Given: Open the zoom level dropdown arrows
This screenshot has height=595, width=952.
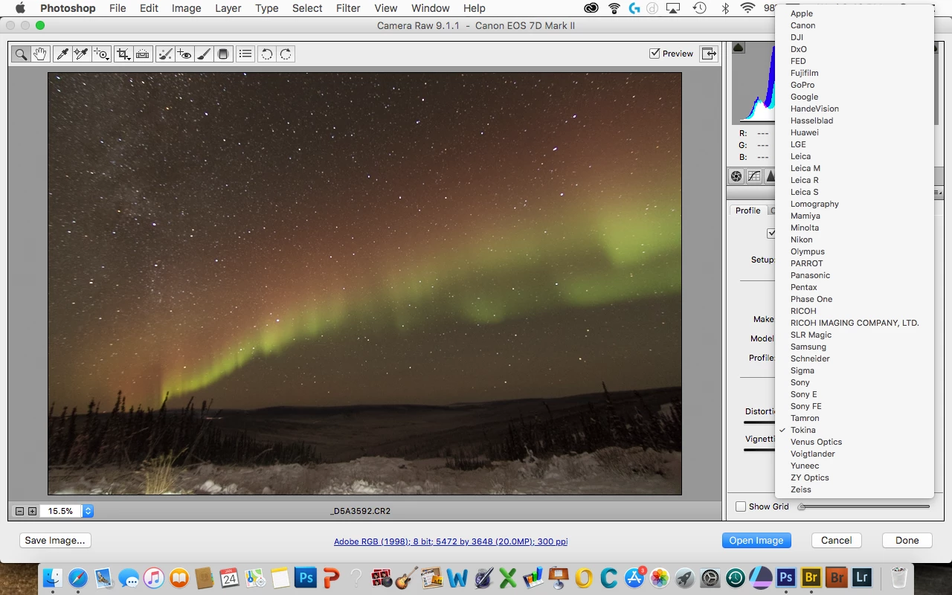Looking at the screenshot, I should coord(88,511).
